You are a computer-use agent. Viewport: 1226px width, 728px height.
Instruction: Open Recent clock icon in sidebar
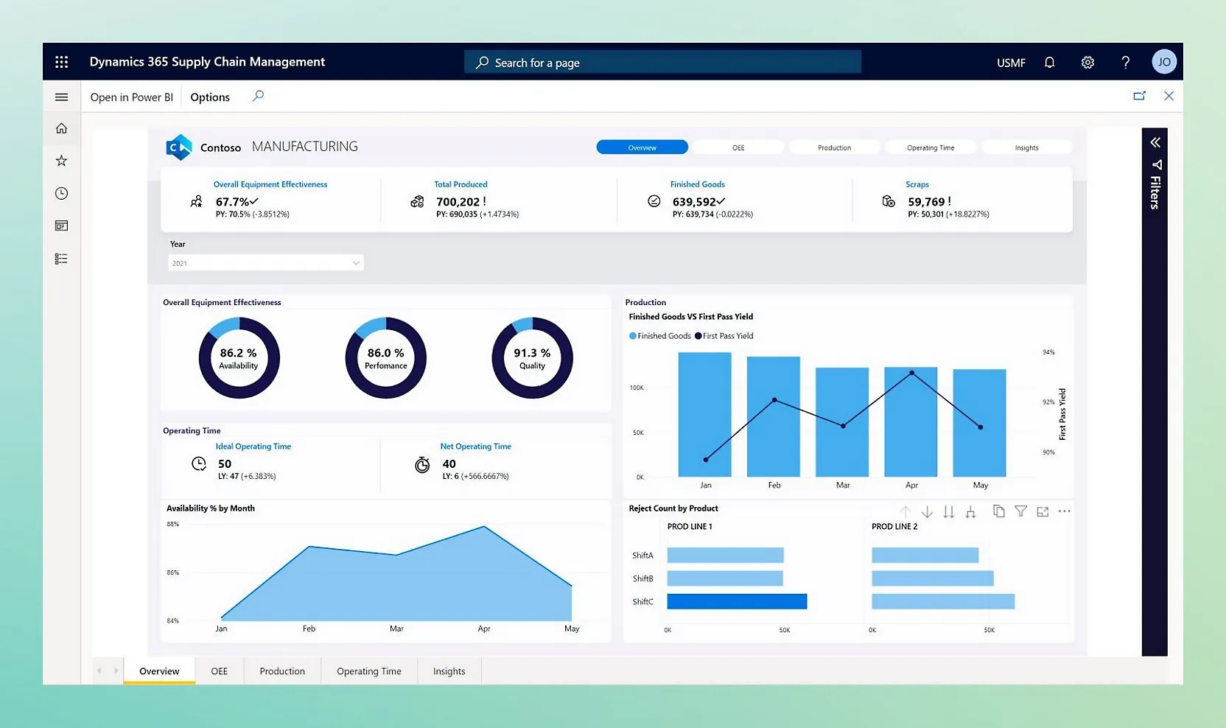[62, 193]
